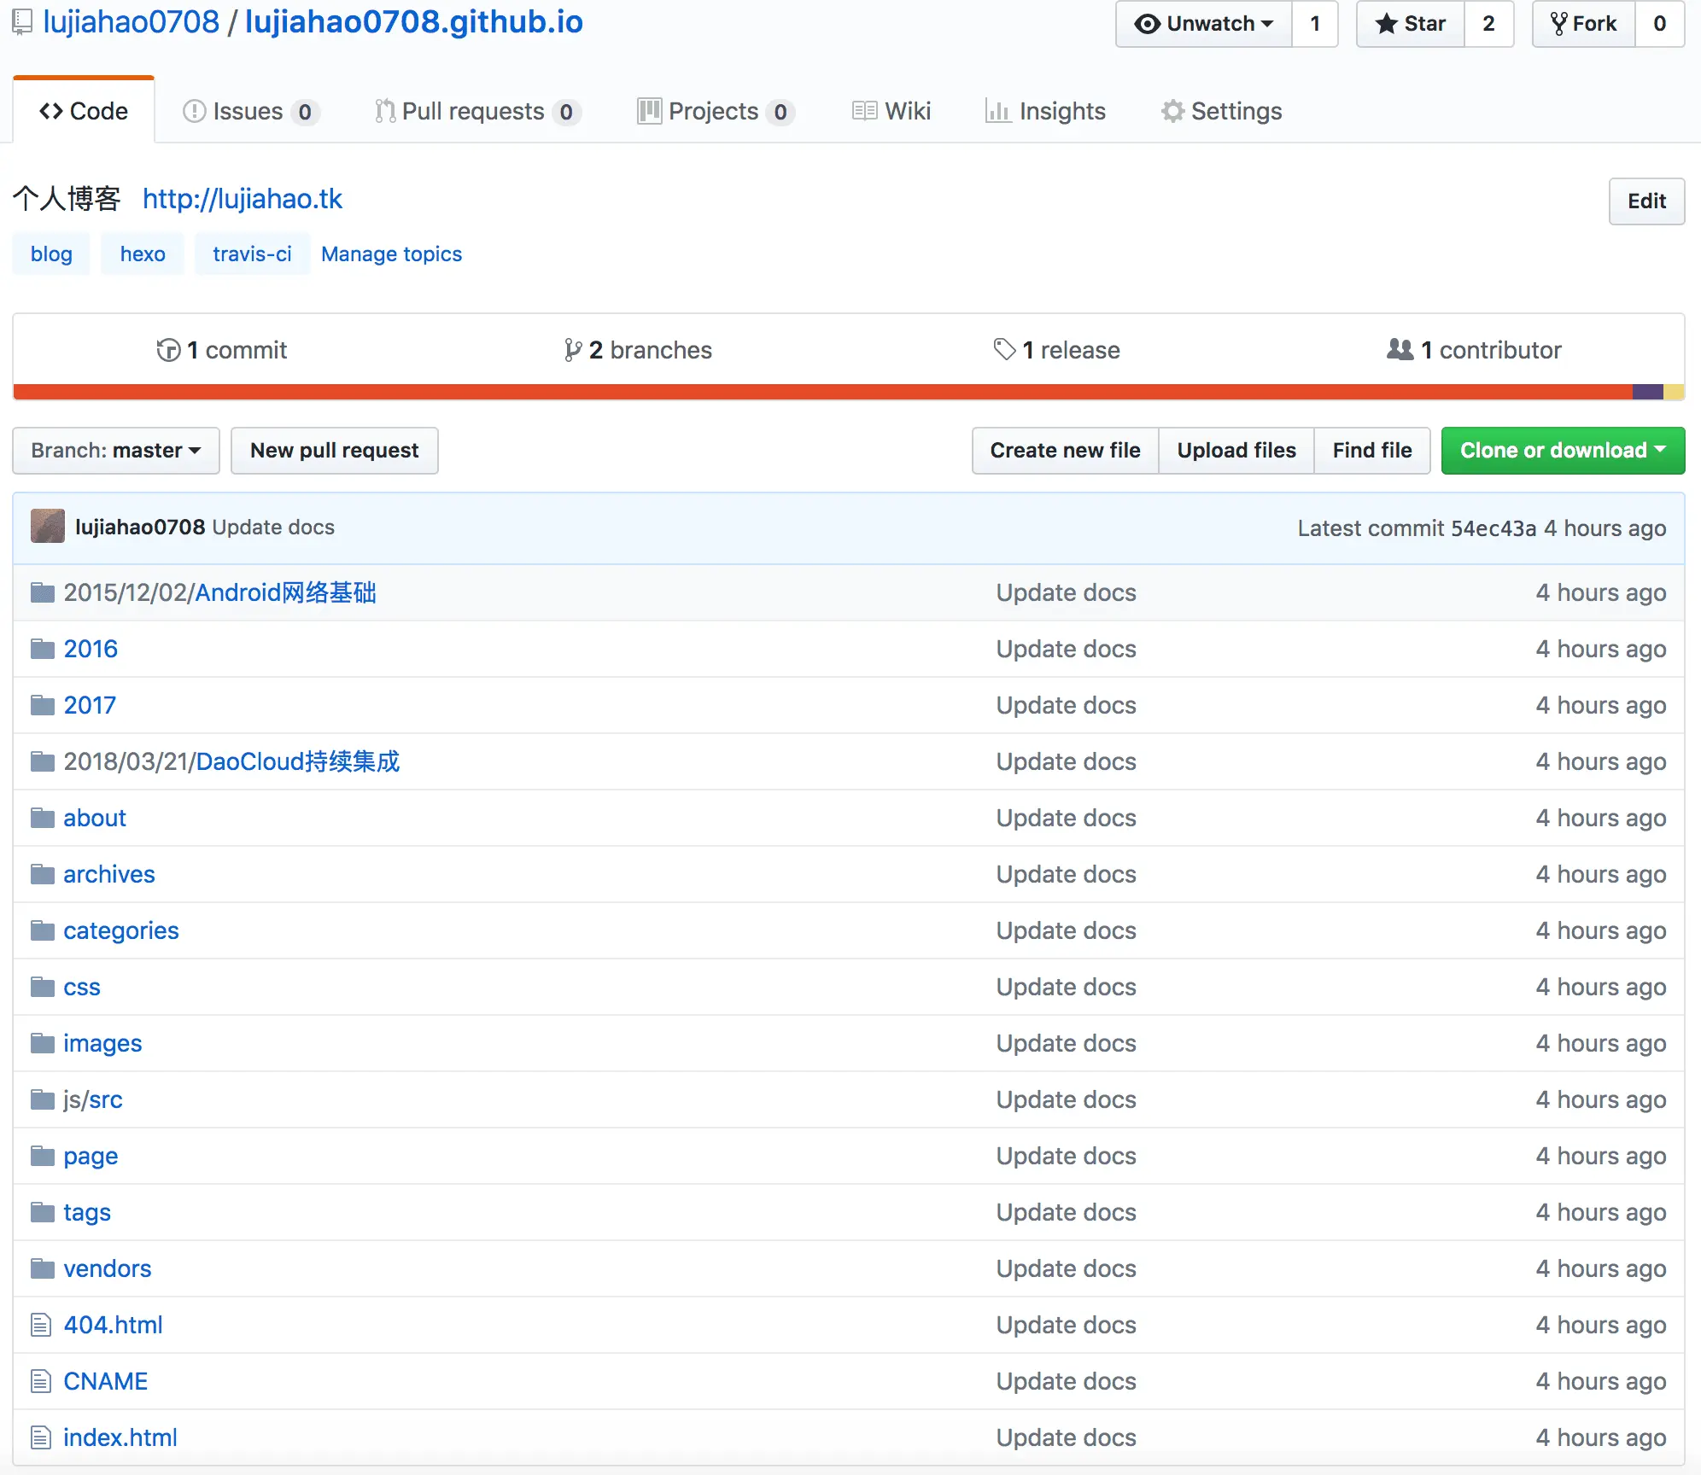The width and height of the screenshot is (1701, 1475).
Task: Select the travis-ci topic tag
Action: pos(252,254)
